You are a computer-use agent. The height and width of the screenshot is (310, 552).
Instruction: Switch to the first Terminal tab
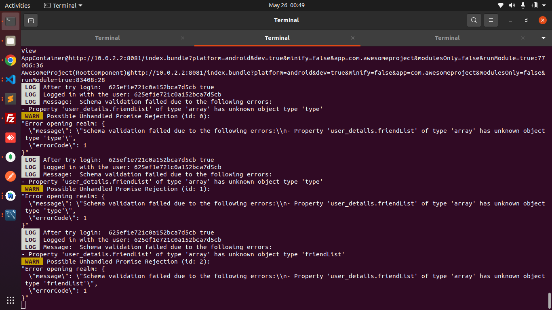pos(107,38)
